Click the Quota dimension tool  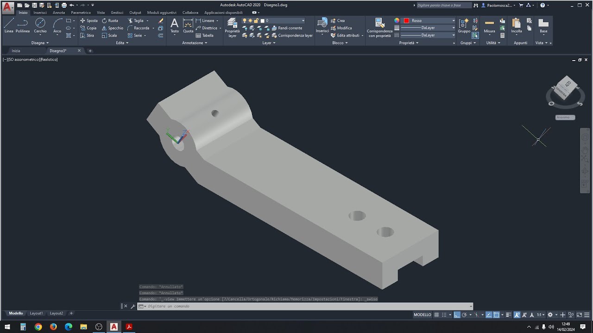pos(188,26)
